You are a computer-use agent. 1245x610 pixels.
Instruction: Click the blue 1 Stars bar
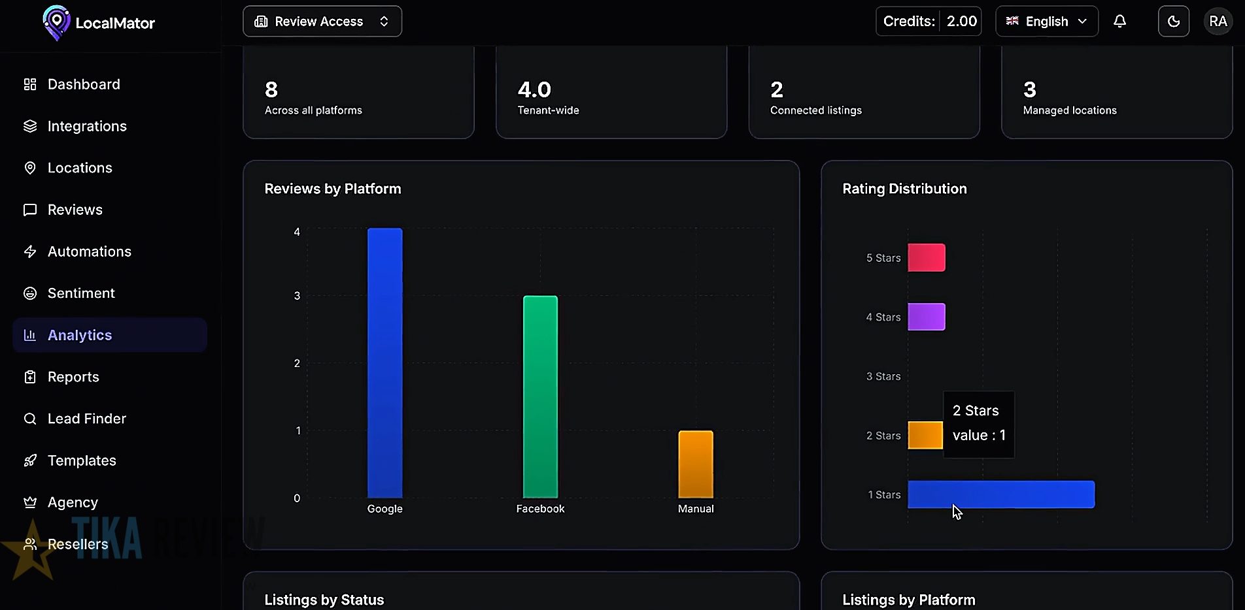point(1000,494)
